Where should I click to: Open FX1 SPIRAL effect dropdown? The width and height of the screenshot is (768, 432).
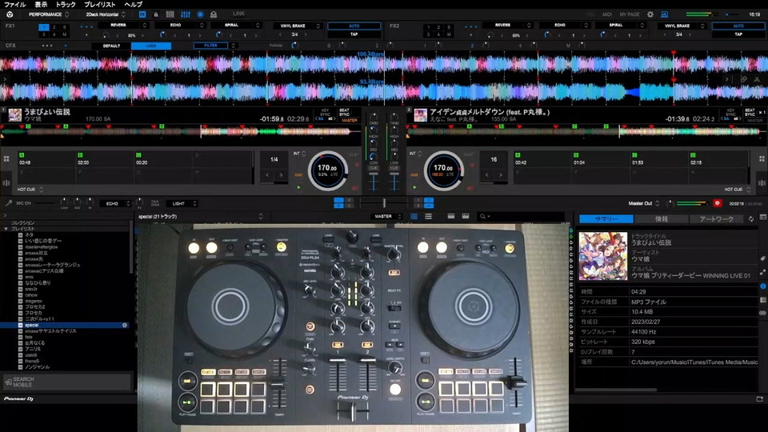pyautogui.click(x=235, y=25)
